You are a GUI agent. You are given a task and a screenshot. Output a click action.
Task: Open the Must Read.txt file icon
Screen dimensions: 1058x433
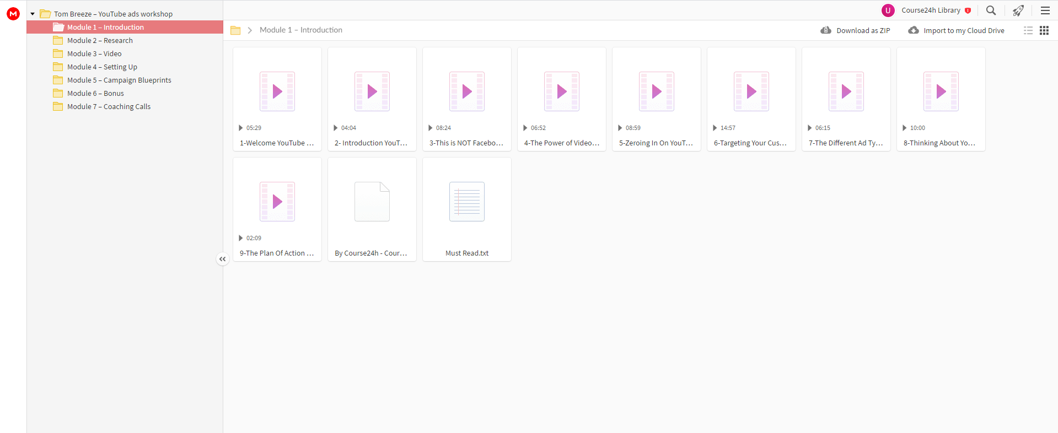click(467, 202)
